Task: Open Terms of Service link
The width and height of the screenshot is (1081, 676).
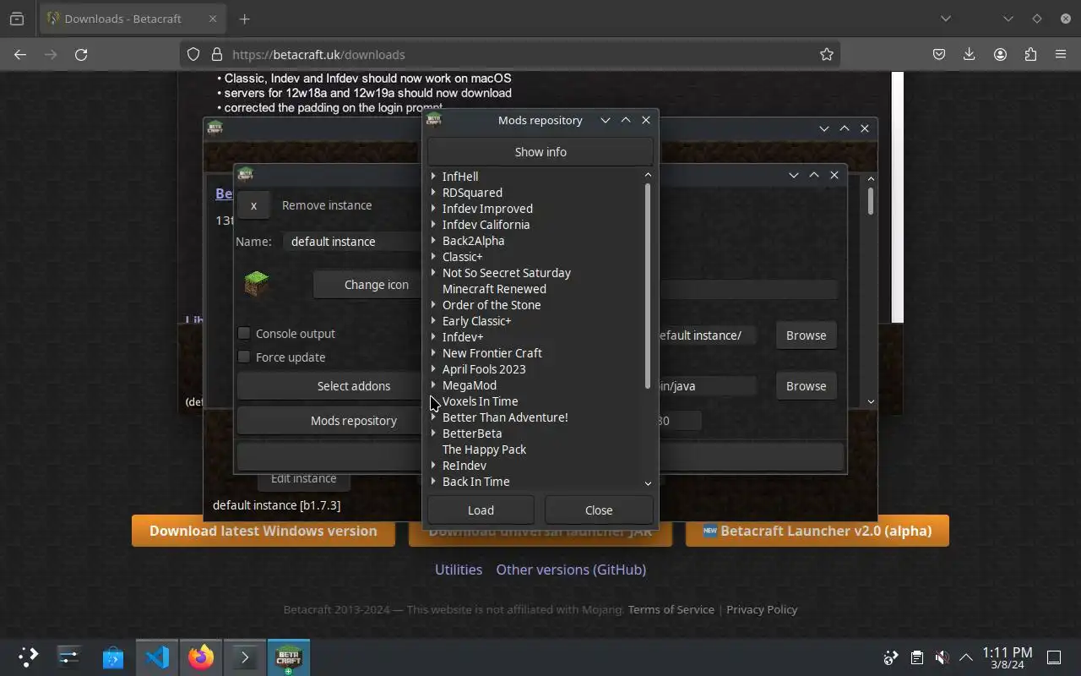Action: (x=671, y=609)
